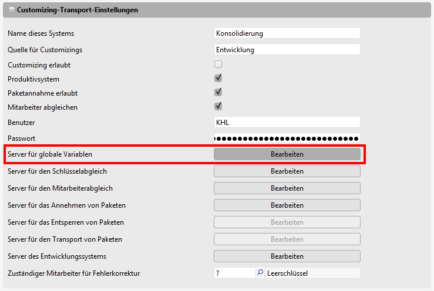Viewport: 434px width, 291px height.
Task: Click Bearbeiten for Entsperren von Paketen server
Action: pos(287,222)
